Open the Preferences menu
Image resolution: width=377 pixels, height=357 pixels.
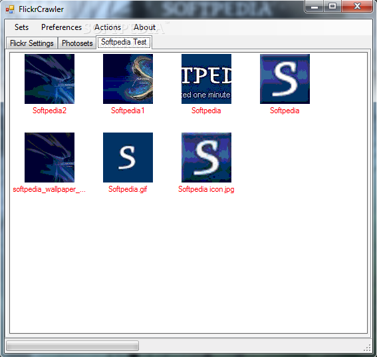click(61, 27)
